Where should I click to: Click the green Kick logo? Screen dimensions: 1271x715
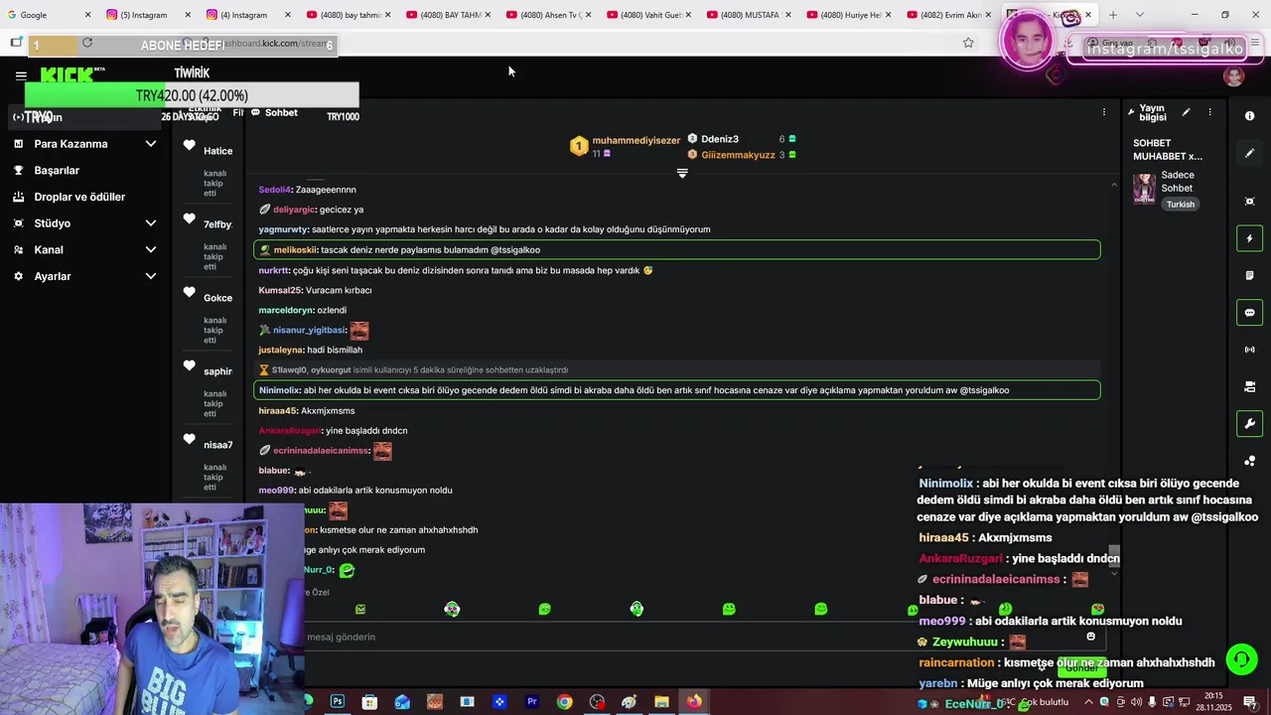tap(68, 74)
